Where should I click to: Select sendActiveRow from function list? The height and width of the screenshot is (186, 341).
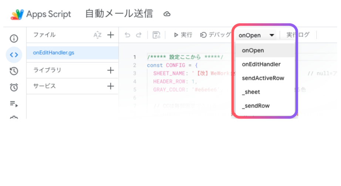pyautogui.click(x=263, y=78)
